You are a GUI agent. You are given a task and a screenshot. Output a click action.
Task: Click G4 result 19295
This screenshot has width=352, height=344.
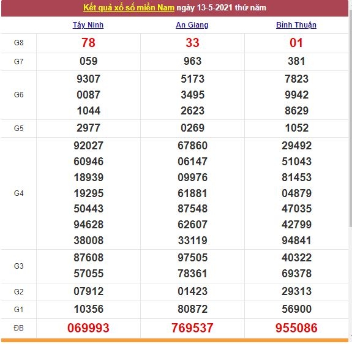tap(88, 193)
